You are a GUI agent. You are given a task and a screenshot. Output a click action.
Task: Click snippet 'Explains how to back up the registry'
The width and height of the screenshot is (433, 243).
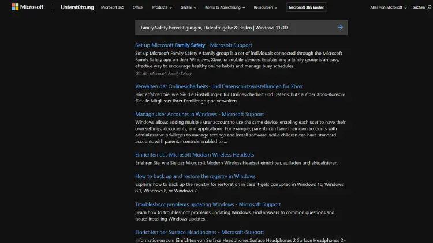(239, 187)
